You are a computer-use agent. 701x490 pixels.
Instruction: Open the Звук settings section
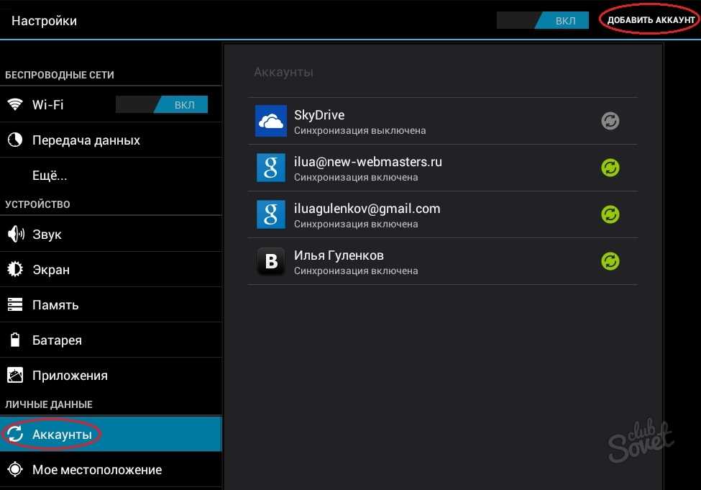[47, 235]
